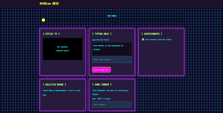Click the 404ffice GRID logo title
The height and width of the screenshot is (113, 223).
49,4
